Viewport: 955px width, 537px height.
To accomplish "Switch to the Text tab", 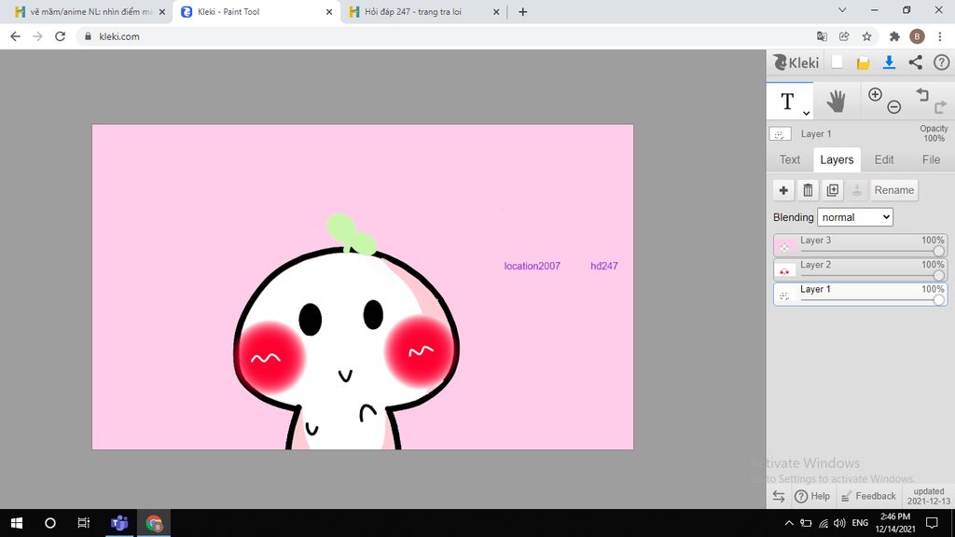I will (x=789, y=159).
